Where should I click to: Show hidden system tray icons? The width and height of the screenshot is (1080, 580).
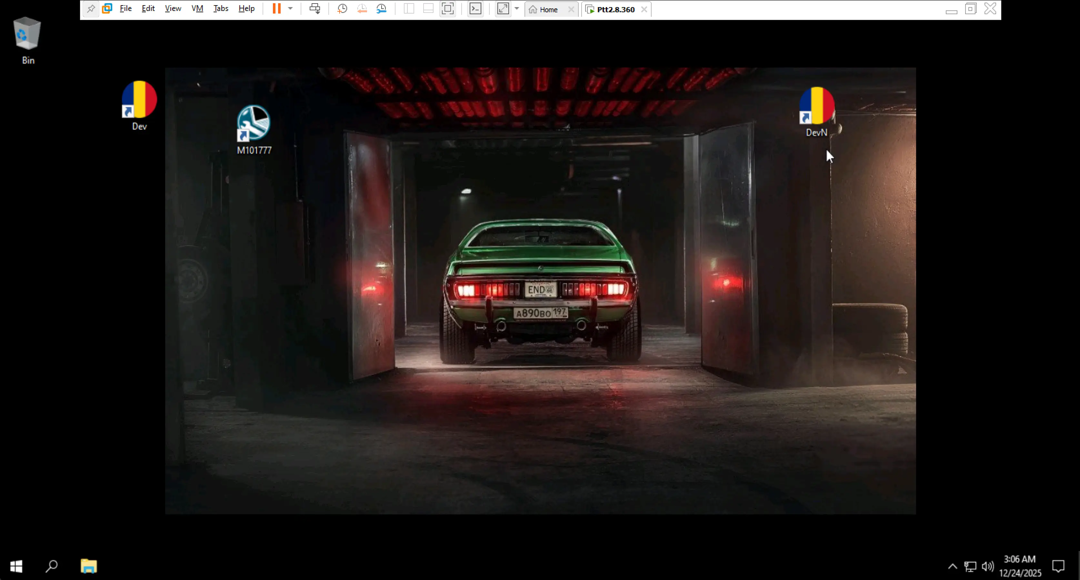click(x=952, y=566)
